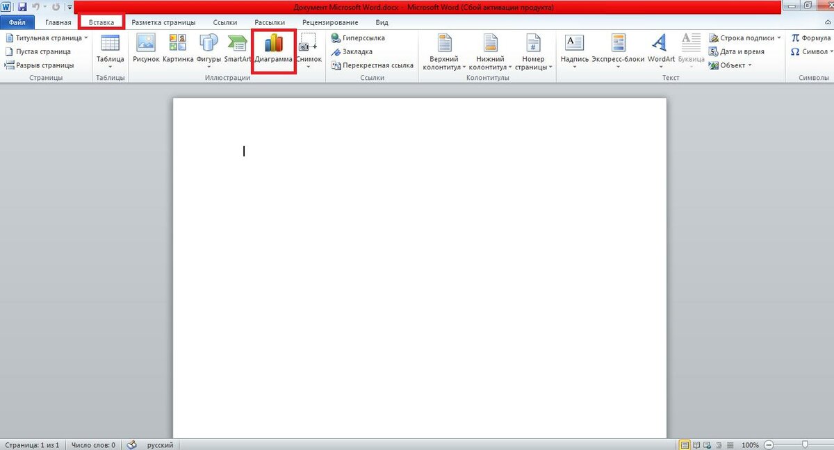This screenshot has height=450, width=834.
Task: Open the Разметка страницы tab
Action: pos(163,22)
